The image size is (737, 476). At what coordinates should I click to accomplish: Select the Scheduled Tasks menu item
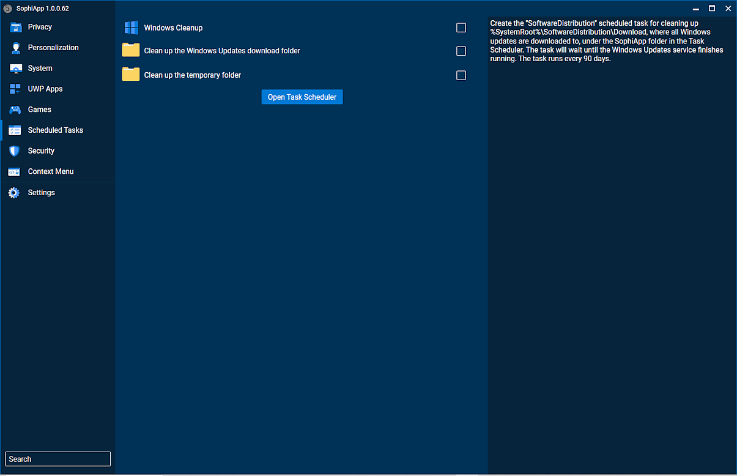coord(56,130)
